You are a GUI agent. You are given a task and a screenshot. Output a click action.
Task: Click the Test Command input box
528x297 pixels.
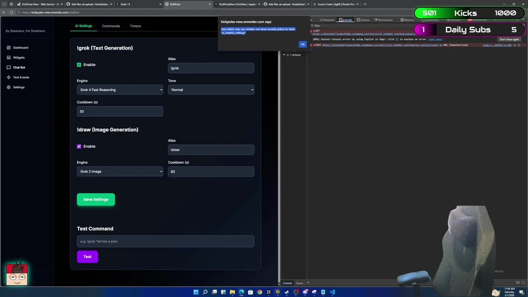pyautogui.click(x=165, y=241)
